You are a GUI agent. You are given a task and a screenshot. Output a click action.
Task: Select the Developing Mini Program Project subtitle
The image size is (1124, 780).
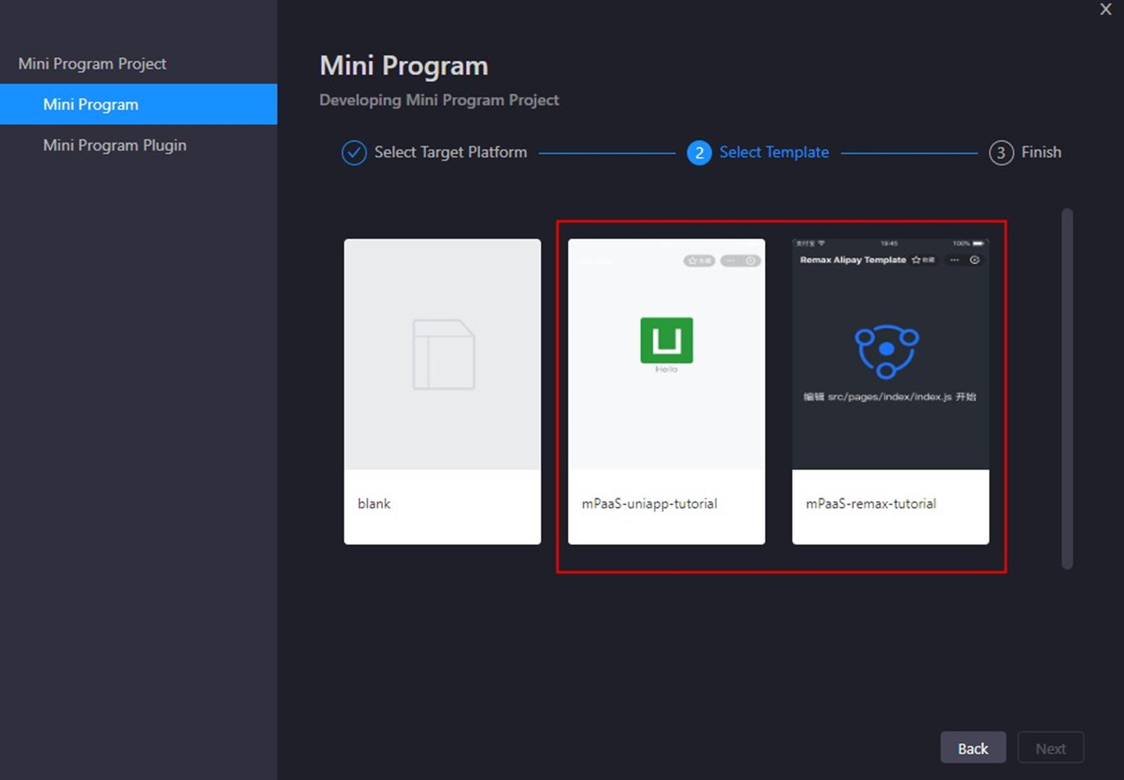click(x=439, y=100)
